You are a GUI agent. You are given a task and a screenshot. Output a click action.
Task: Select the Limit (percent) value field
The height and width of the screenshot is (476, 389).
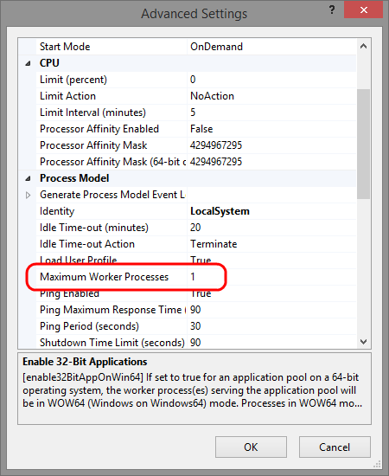(271, 80)
